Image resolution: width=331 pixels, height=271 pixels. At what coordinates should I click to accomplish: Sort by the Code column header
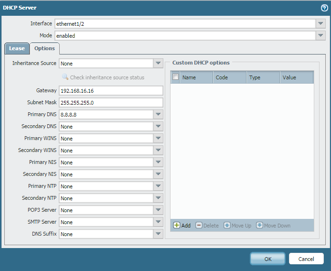[x=229, y=77]
